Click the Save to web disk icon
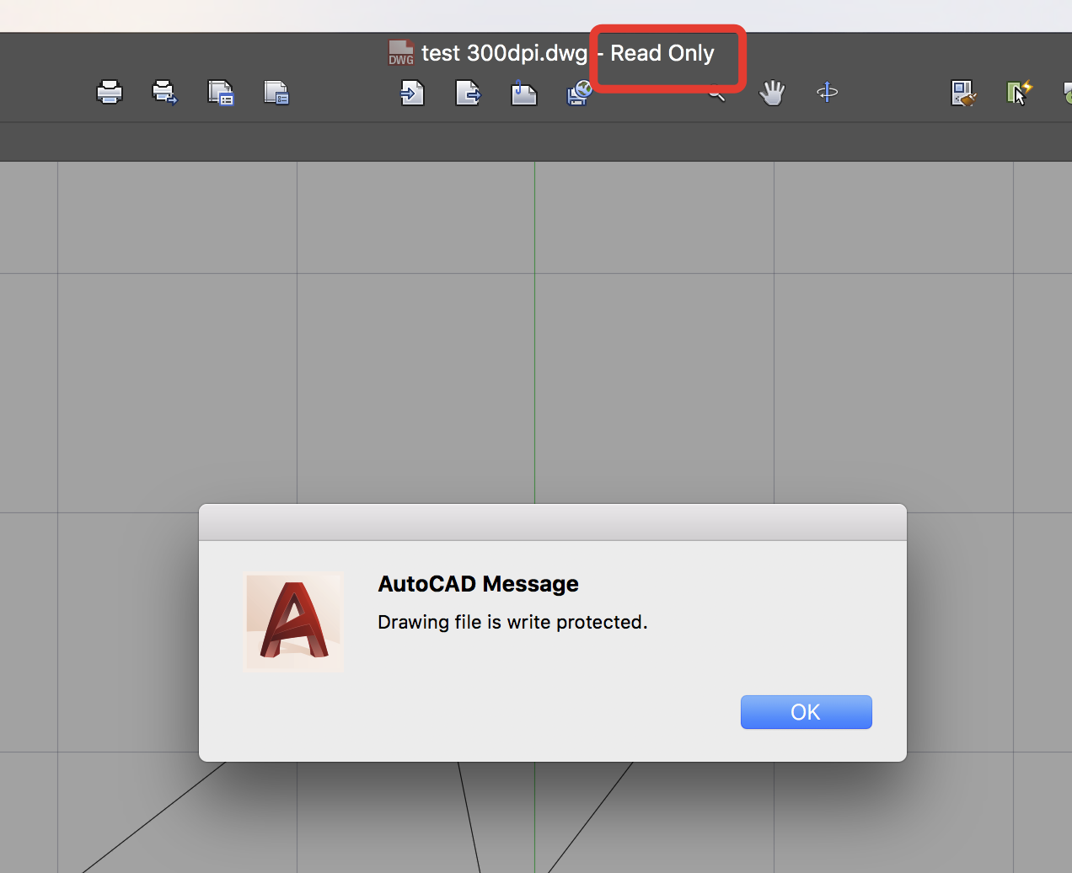 pyautogui.click(x=579, y=93)
